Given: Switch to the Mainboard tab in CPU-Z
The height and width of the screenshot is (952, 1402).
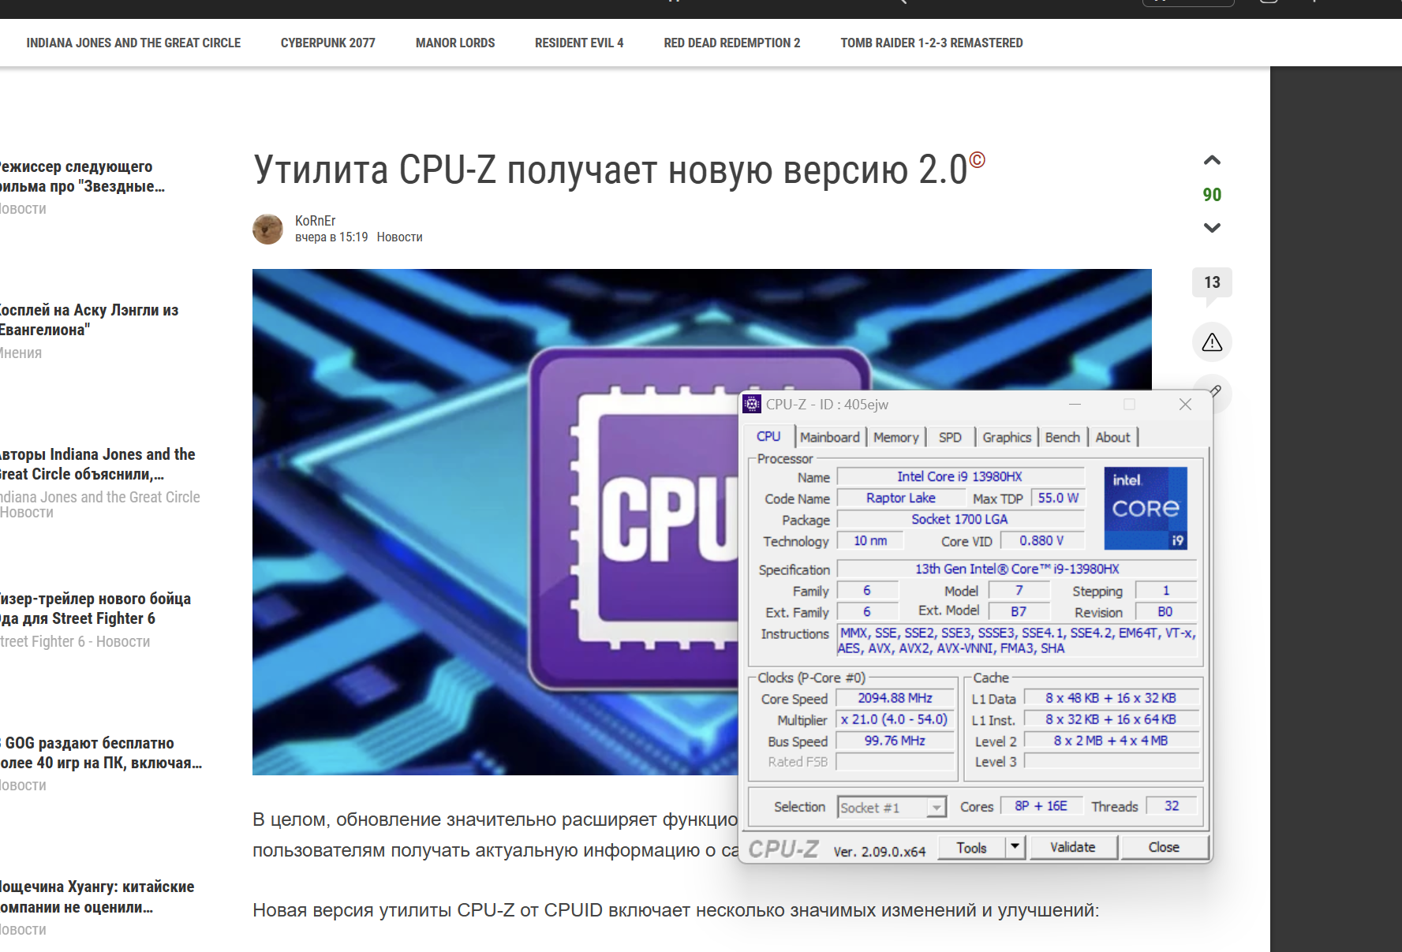Looking at the screenshot, I should point(830,438).
